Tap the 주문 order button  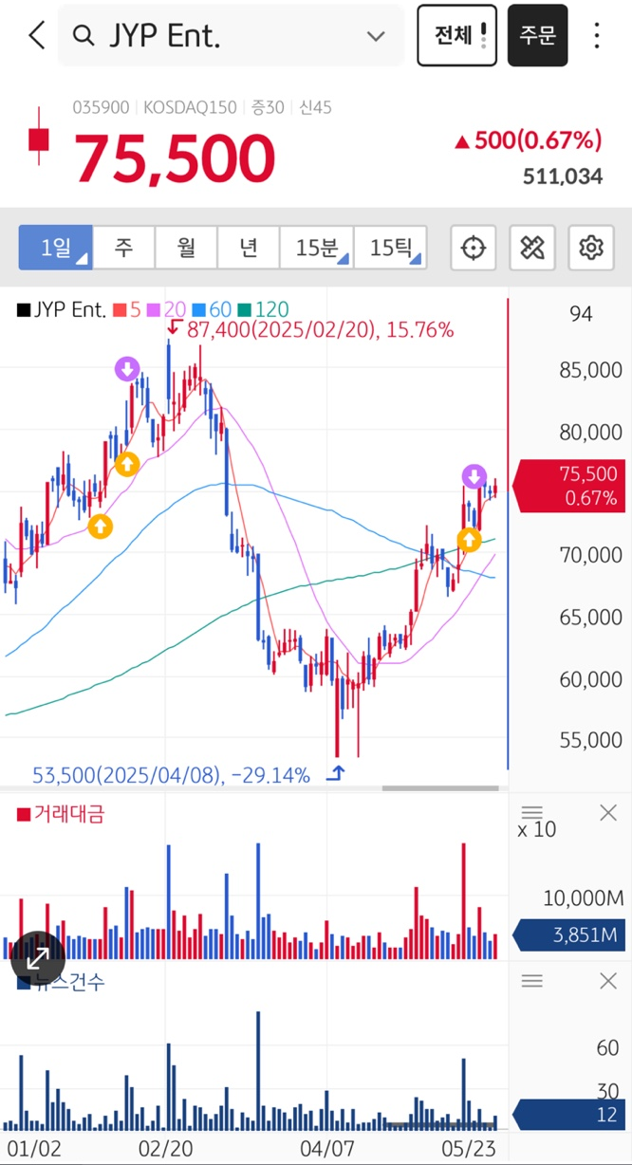[x=538, y=35]
